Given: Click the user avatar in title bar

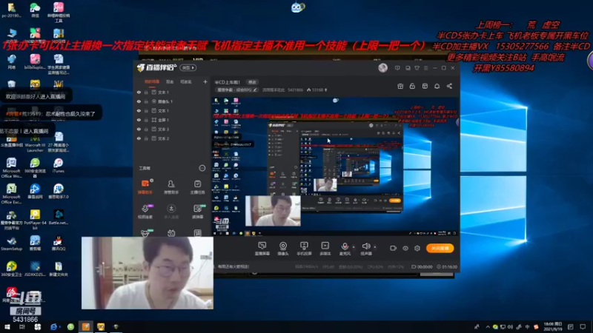Looking at the screenshot, I should (x=382, y=67).
